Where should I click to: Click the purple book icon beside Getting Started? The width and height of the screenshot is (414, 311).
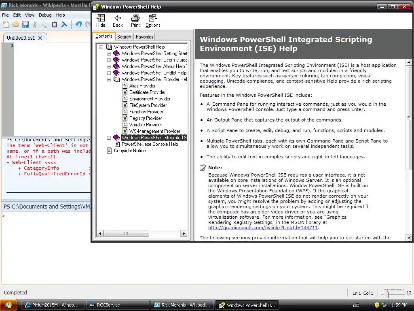tap(116, 53)
